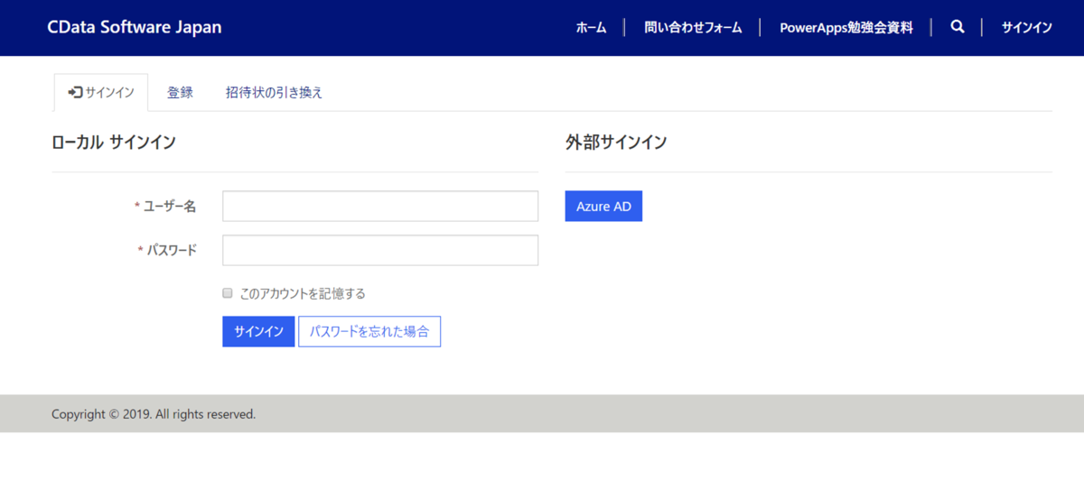1084x480 pixels.
Task: Sign in with Azure AD button
Action: pos(603,206)
